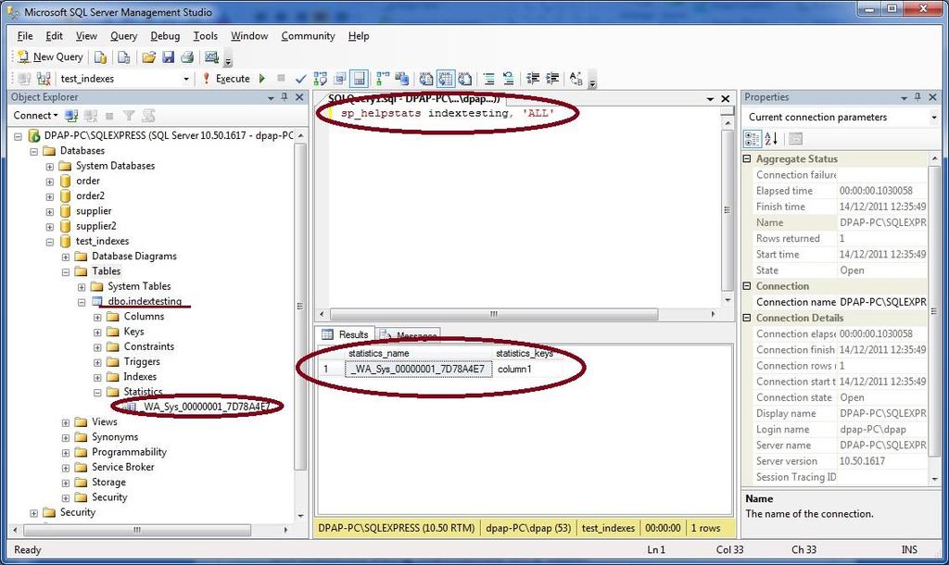This screenshot has width=949, height=565.
Task: Uncomment the selected lines
Action: (509, 79)
